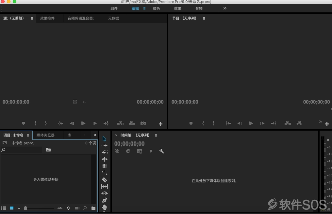The height and width of the screenshot is (214, 332).
Task: Select the Razor tool
Action: pos(104,180)
